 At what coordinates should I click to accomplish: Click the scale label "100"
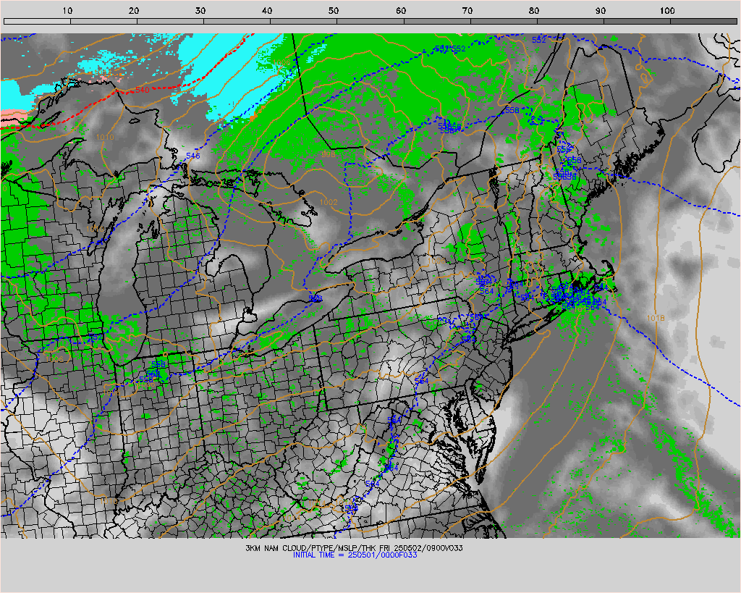click(x=666, y=10)
